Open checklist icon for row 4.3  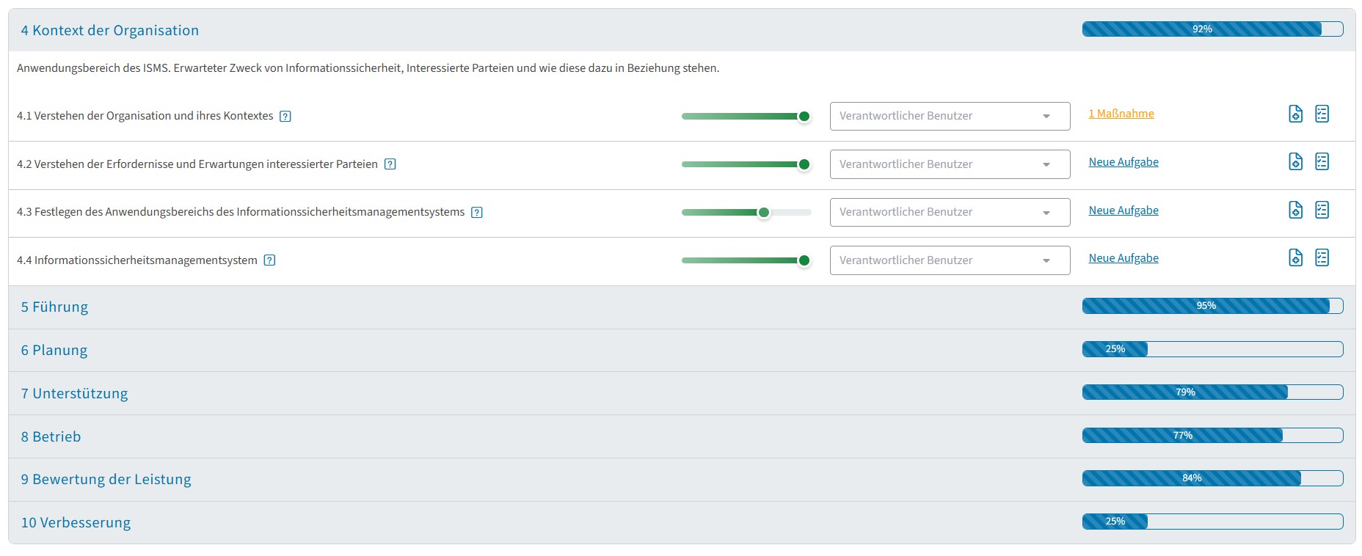pos(1322,210)
